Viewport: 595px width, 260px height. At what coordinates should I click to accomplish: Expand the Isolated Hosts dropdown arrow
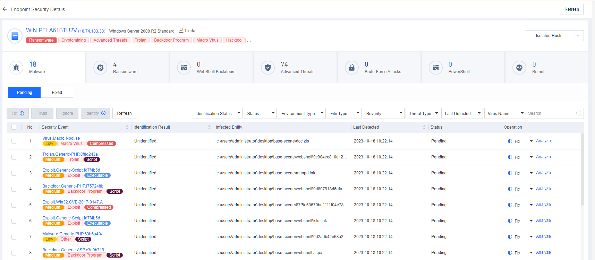point(578,36)
